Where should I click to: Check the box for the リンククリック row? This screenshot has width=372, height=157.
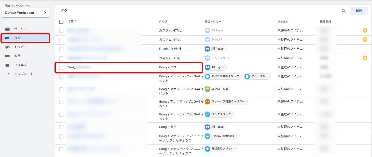pyautogui.click(x=61, y=115)
